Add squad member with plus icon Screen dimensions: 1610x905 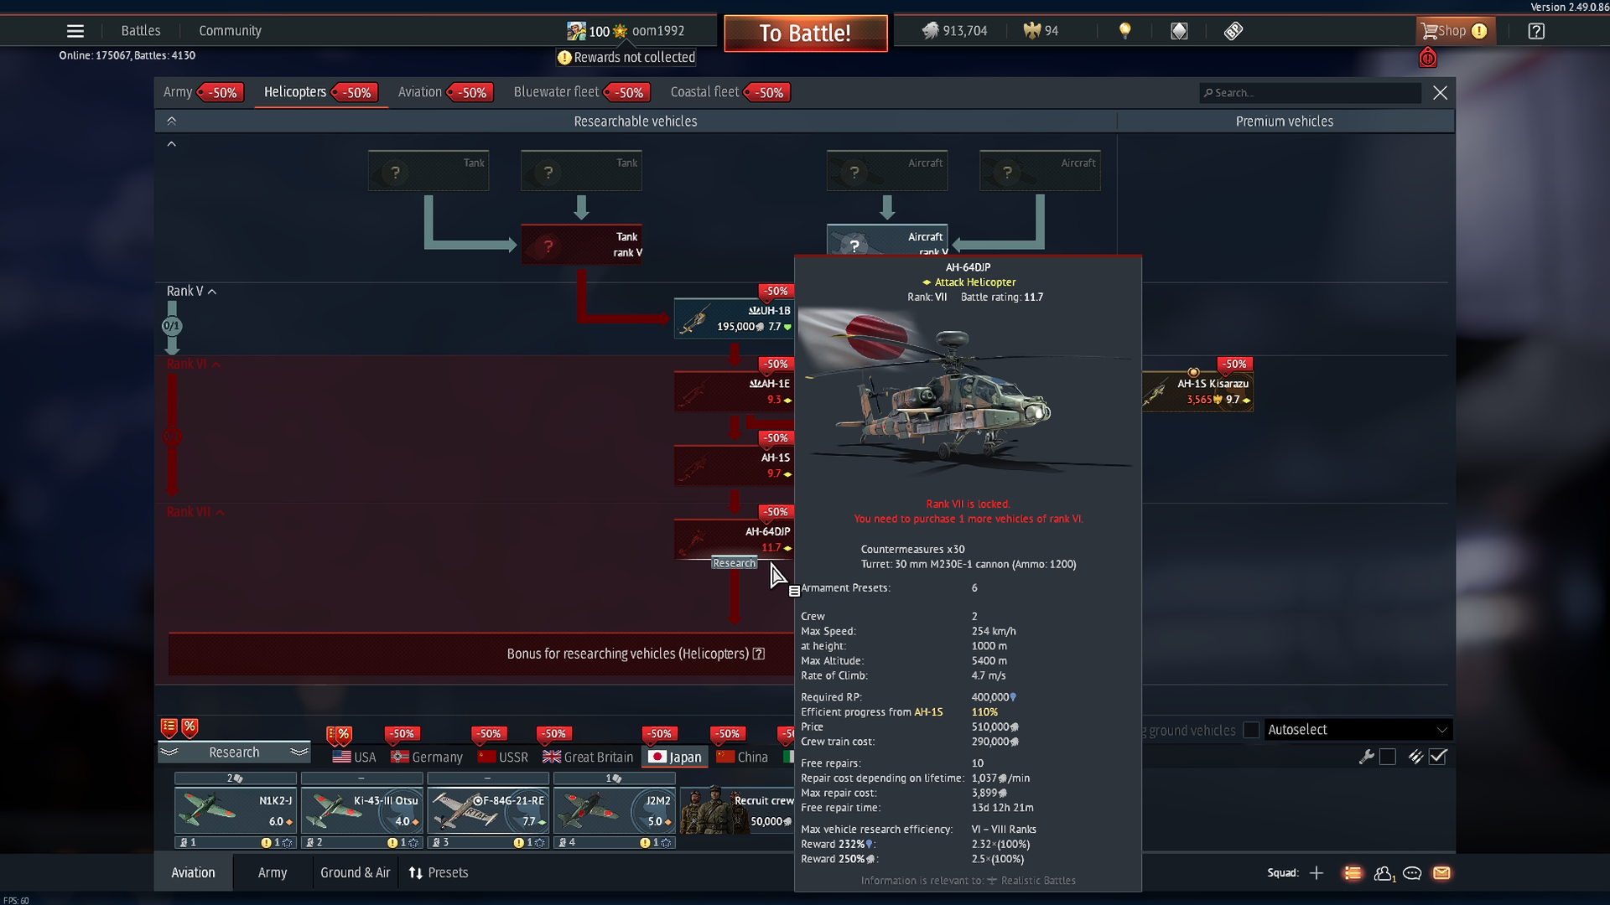1317,873
